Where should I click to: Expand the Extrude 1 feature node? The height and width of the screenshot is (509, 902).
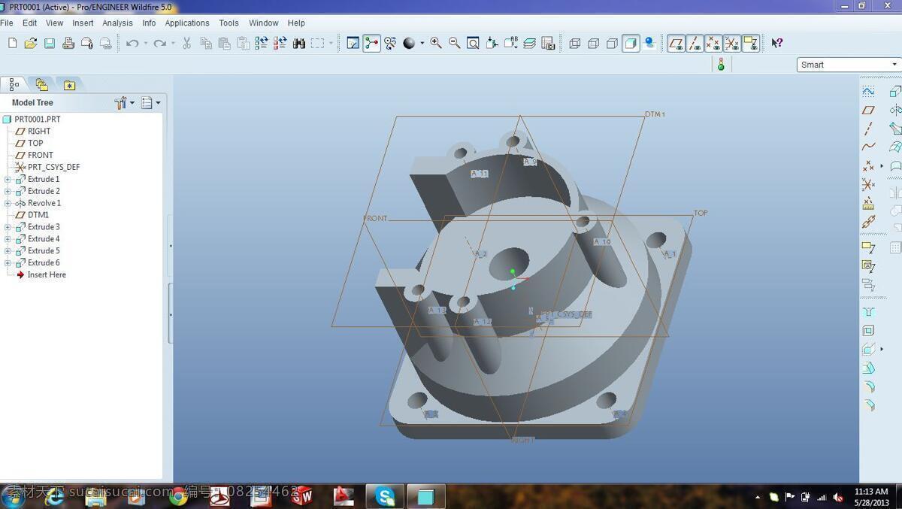pos(8,180)
